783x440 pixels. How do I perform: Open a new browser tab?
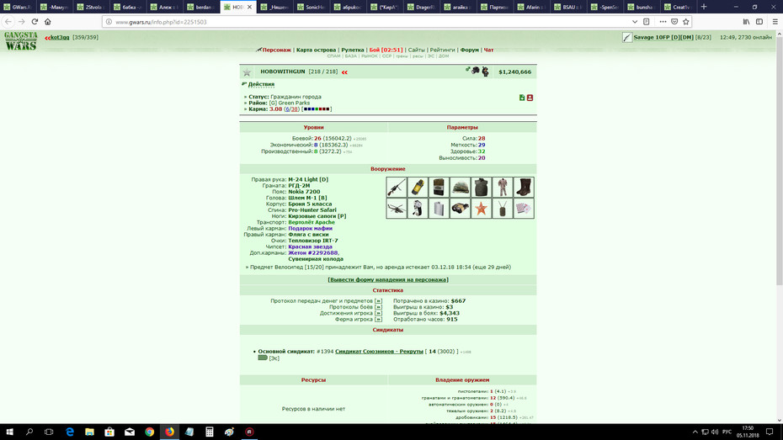(x=704, y=7)
